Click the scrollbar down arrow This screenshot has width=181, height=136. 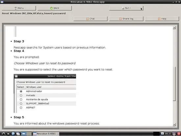tap(174, 125)
